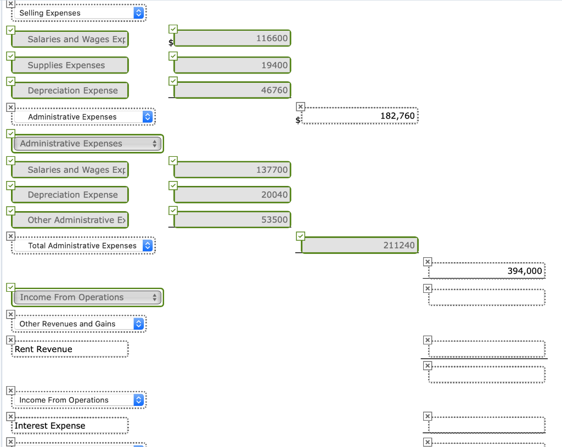The height and width of the screenshot is (447, 562).
Task: Select the 116600 amount field
Action: coord(232,38)
